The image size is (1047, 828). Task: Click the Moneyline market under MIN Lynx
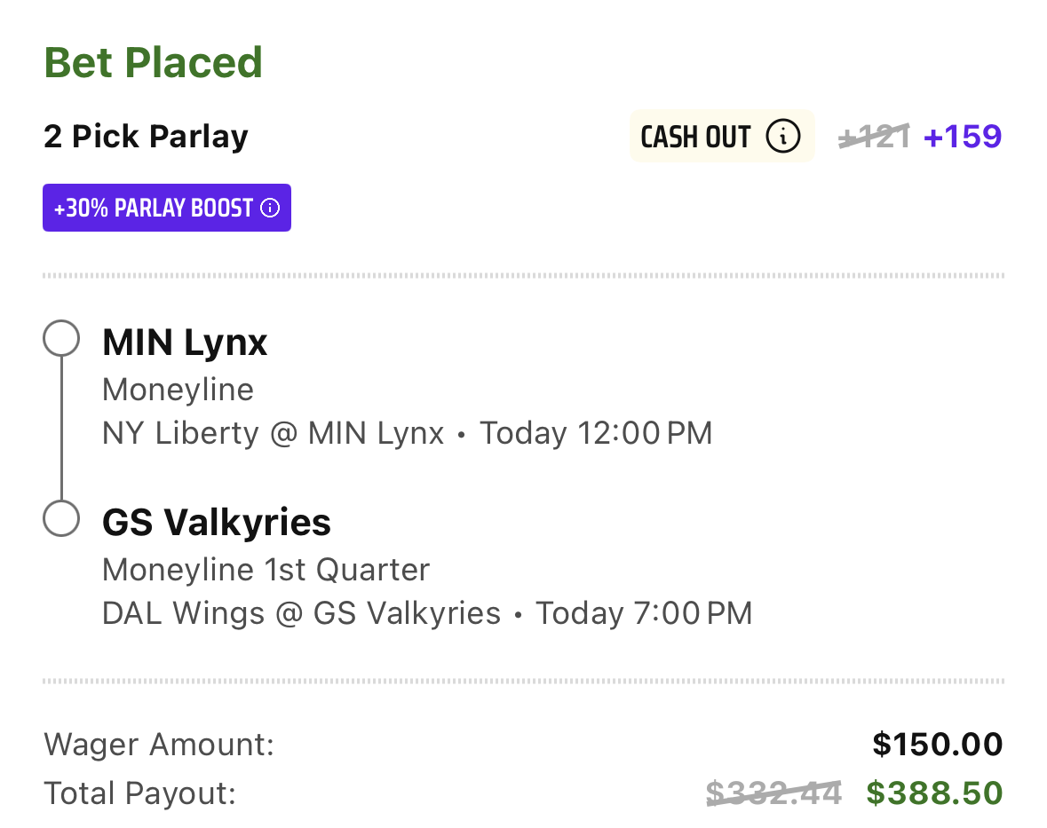click(178, 390)
